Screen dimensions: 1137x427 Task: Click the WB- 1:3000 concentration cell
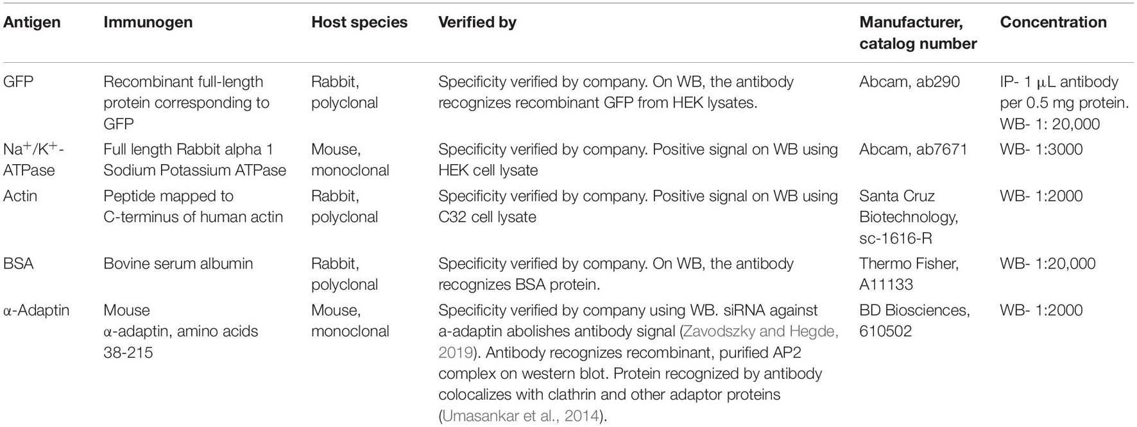1041,149
